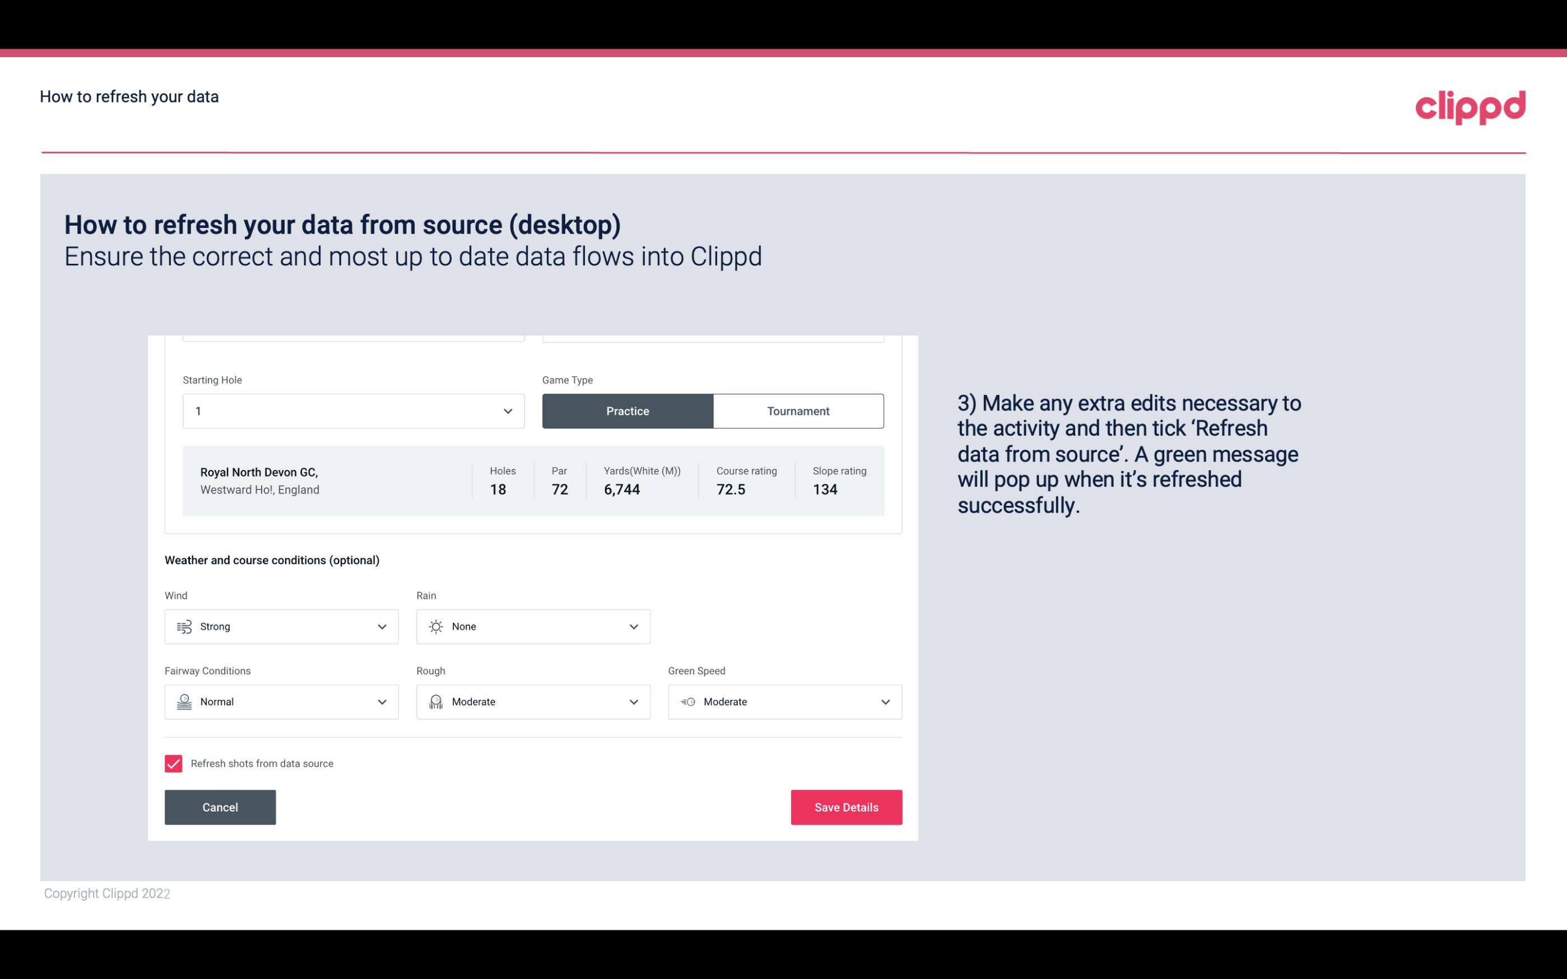Screen dimensions: 1567x979
Task: Click the Save Details button
Action: (x=846, y=806)
